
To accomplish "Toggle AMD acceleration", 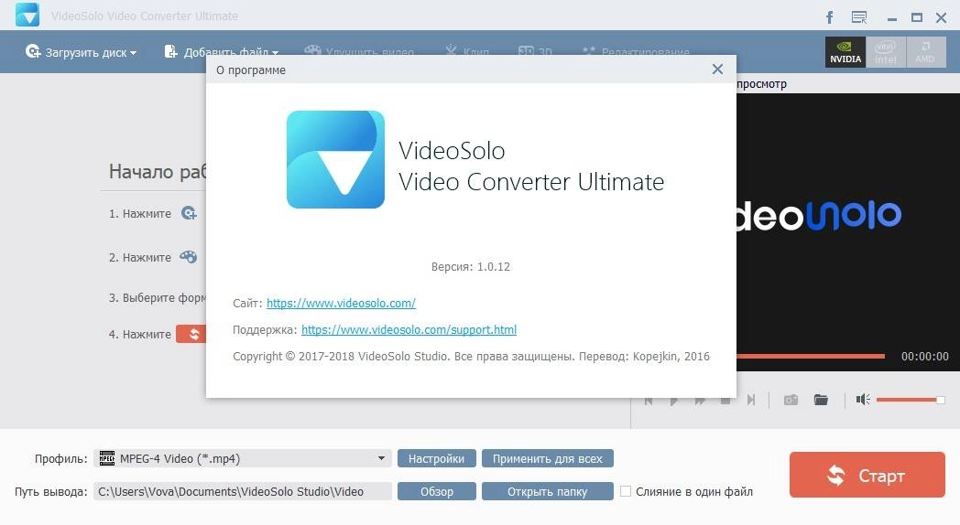I will [926, 52].
